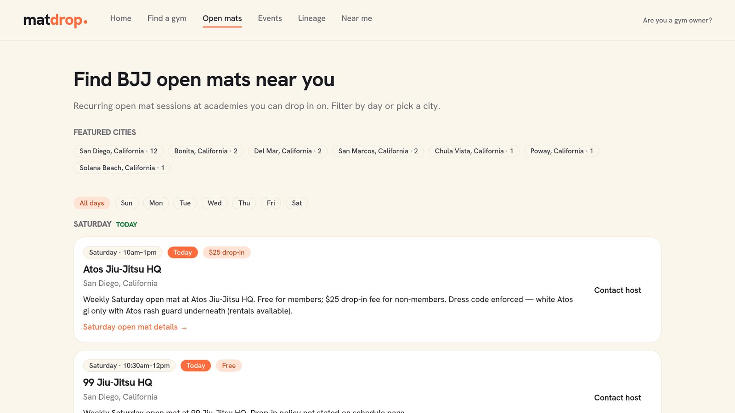Click the 'Find BJJ open mats near you' heading
Viewport: 735px width, 413px height.
coord(204,79)
